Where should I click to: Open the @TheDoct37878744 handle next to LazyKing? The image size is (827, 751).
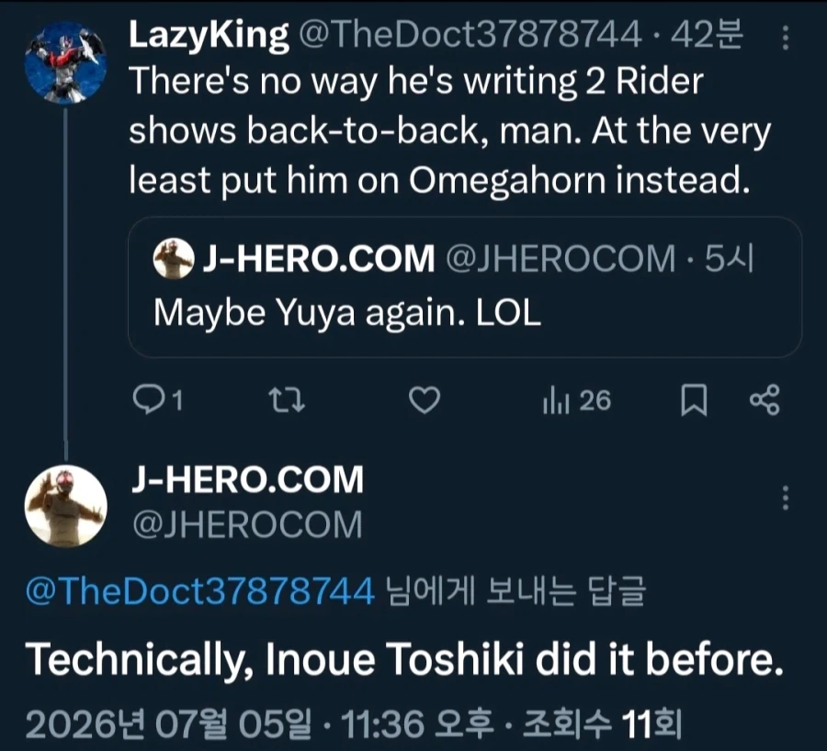[x=470, y=34]
